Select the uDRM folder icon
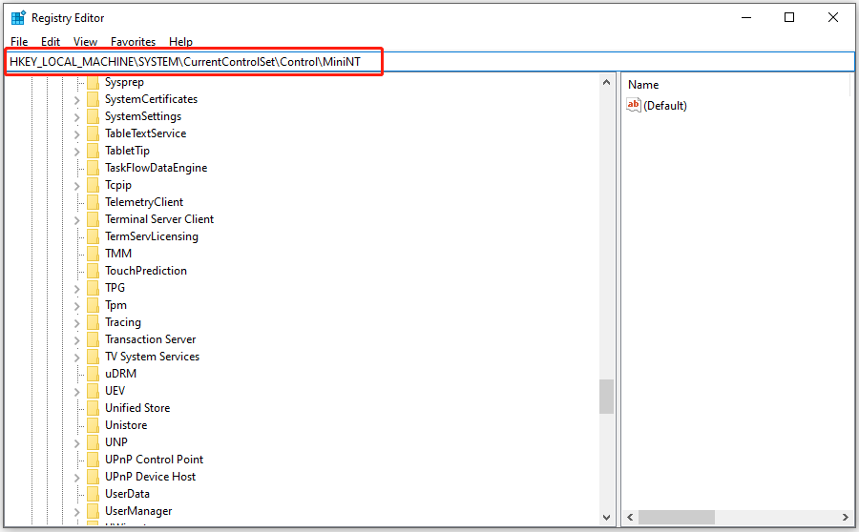 tap(94, 374)
